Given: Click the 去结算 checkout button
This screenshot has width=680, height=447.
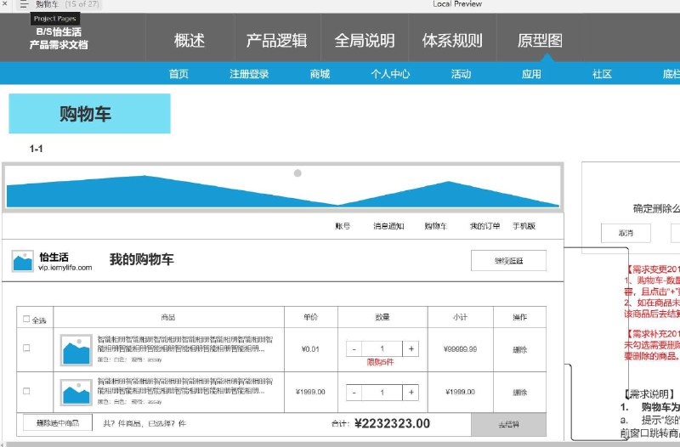Looking at the screenshot, I should point(508,424).
